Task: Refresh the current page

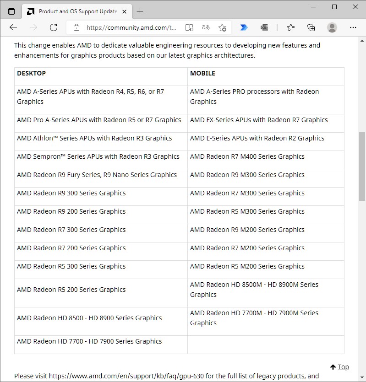Action: coord(54,27)
